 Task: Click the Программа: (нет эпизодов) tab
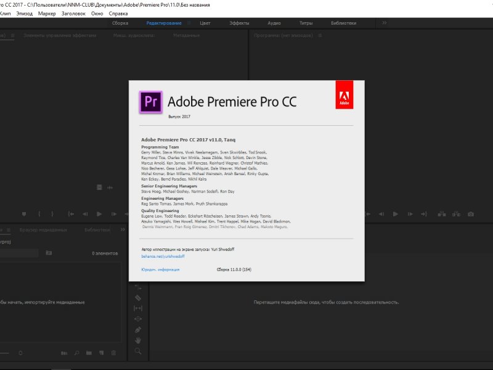pos(283,36)
